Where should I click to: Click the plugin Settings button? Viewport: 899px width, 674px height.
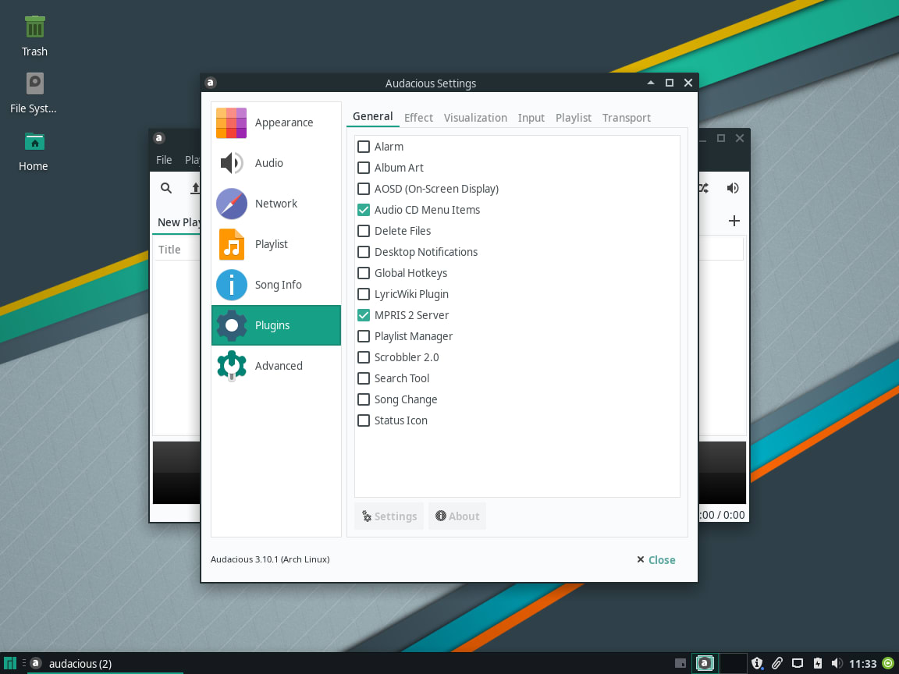(389, 516)
